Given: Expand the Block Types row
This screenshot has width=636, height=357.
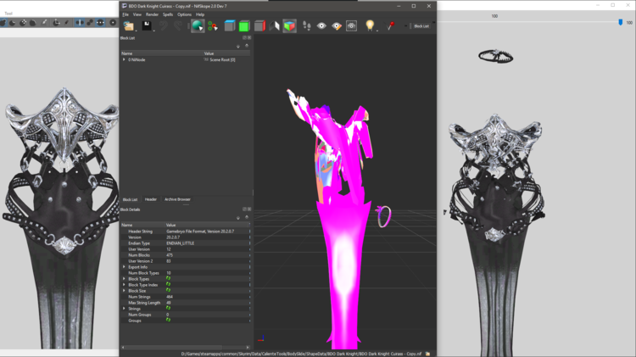Looking at the screenshot, I should pyautogui.click(x=124, y=279).
